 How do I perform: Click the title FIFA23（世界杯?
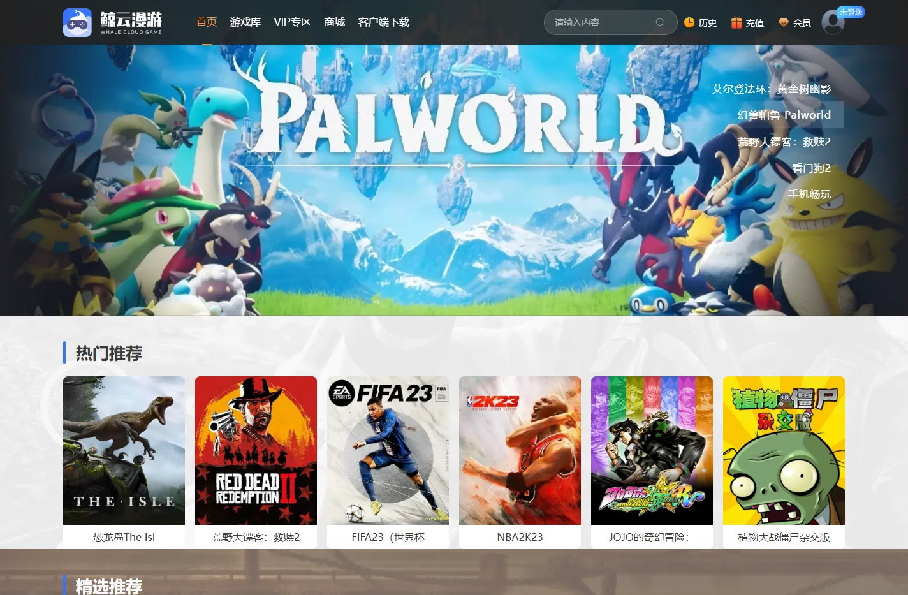click(388, 537)
